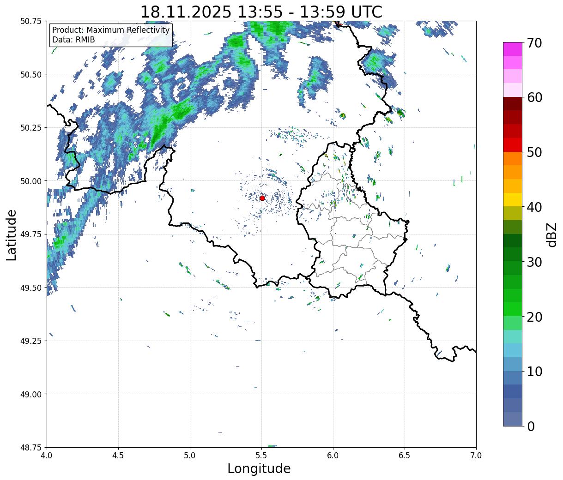Click the magenta 70 dBZ colorbar segment
Screen dimensions: 563x480
513,49
